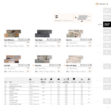Open the MOSAIC section tab
Viewport: 111px width, 111px height.
coord(107,53)
